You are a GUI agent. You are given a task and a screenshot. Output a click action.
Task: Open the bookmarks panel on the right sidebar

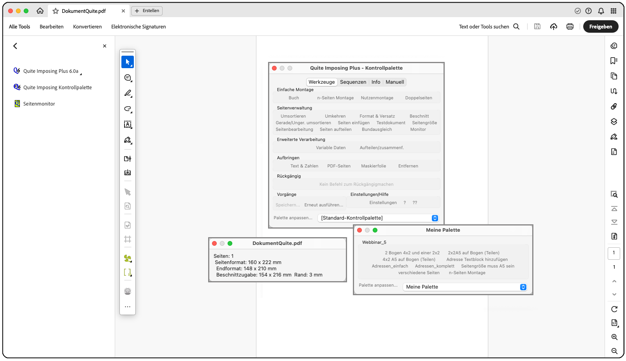[x=614, y=60]
